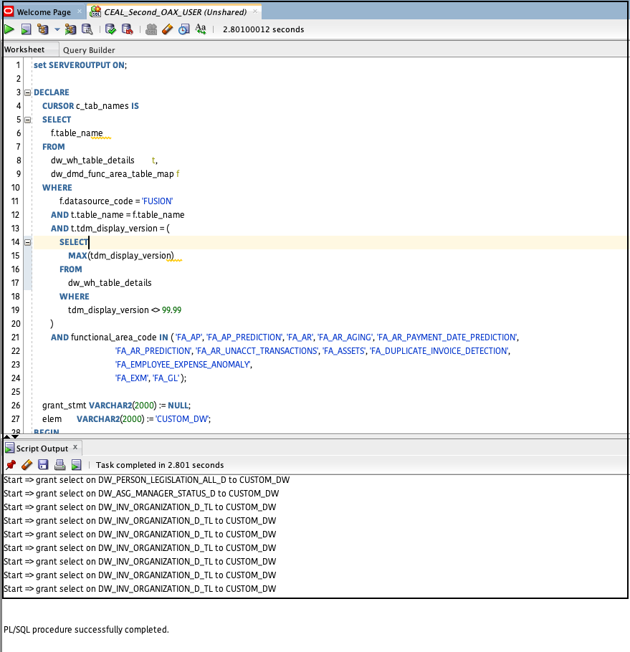This screenshot has height=652, width=630.
Task: Click the To Upper/Lower case icon
Action: click(201, 29)
